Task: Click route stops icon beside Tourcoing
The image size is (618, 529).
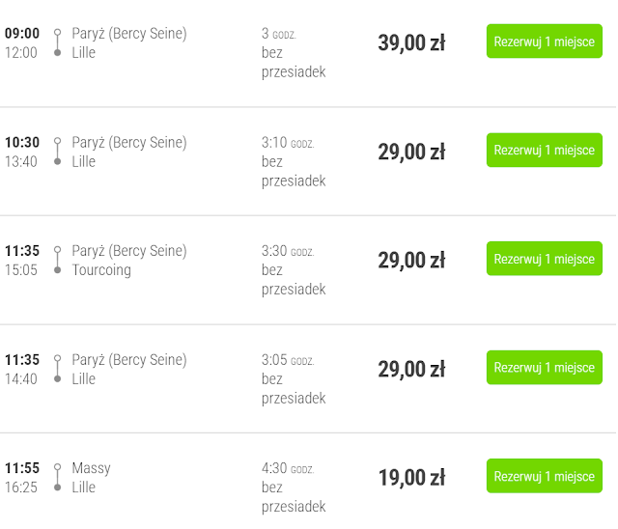Action: tap(58, 260)
